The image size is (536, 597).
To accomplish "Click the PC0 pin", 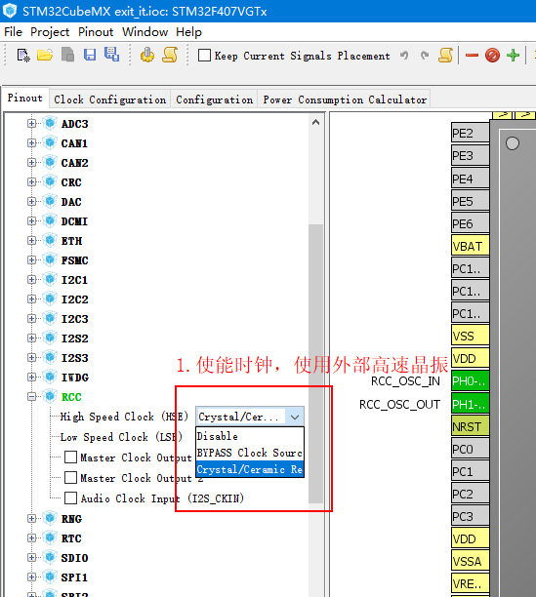I will tap(470, 449).
